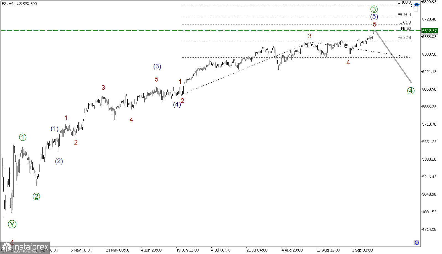Click price axis value 6221.13
Viewport: 442px width, 254px height.
pos(429,72)
